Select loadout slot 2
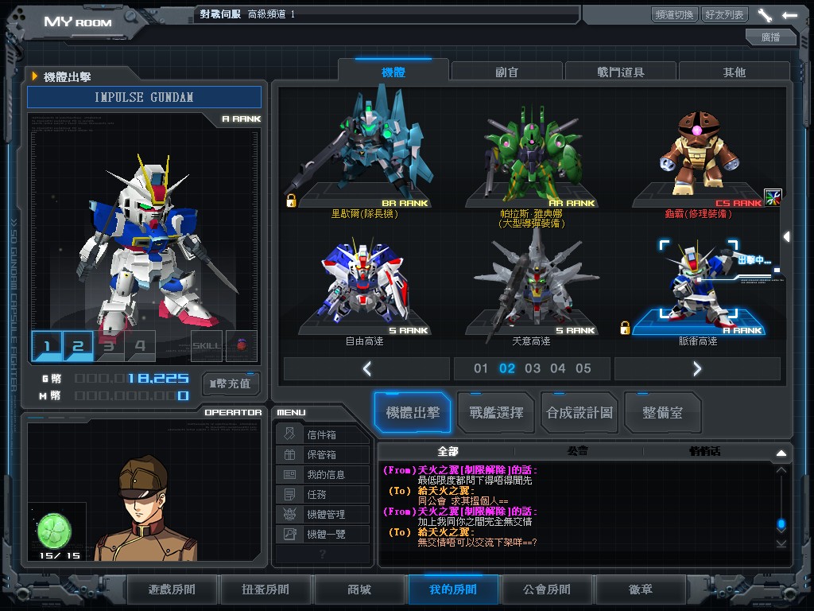Screen dimensions: 814x611 78,345
